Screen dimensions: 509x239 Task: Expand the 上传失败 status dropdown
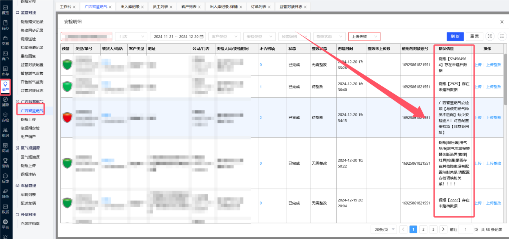[x=364, y=36]
